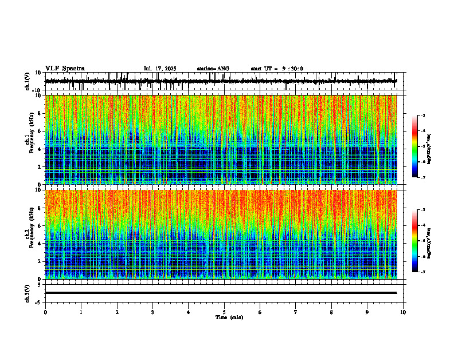Click time axis tick label '6'
This screenshot has height=350, width=454.
pos(260,312)
